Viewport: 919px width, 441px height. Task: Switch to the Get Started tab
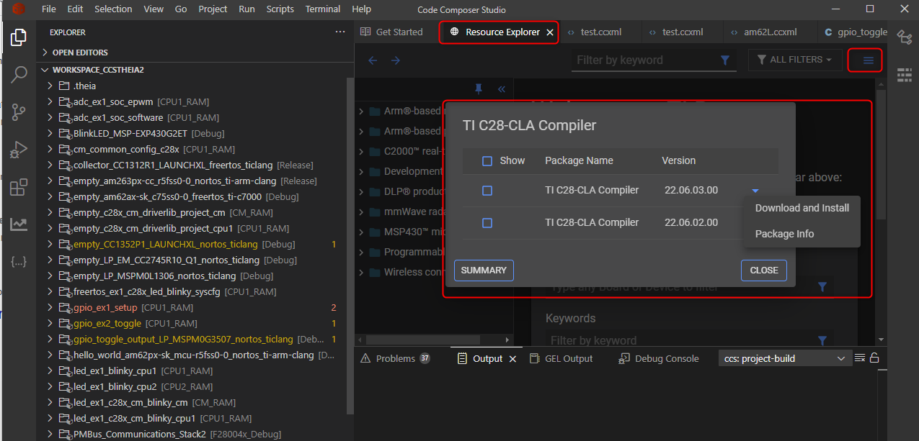tap(391, 32)
